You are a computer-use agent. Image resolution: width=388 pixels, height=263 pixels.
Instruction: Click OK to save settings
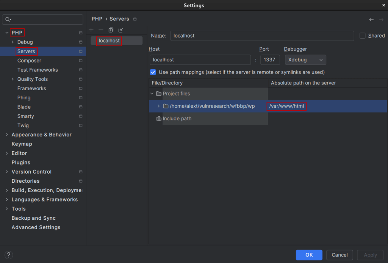pos(309,255)
